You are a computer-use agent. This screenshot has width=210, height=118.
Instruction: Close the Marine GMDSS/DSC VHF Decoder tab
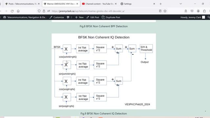click(77, 4)
